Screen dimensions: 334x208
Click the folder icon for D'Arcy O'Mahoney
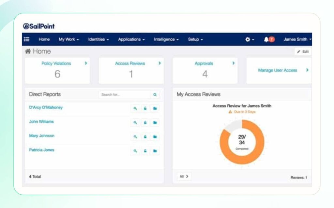pos(155,108)
